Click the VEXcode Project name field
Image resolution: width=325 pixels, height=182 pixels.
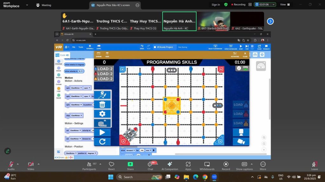165,47
